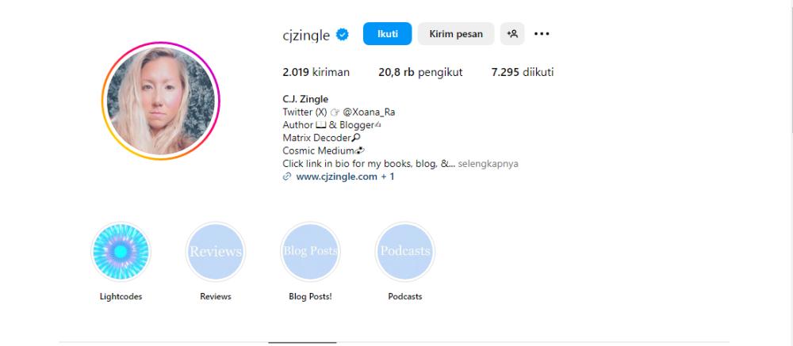793x346 pixels.
Task: Open the Blog Posts story highlight circle
Action: 310,252
